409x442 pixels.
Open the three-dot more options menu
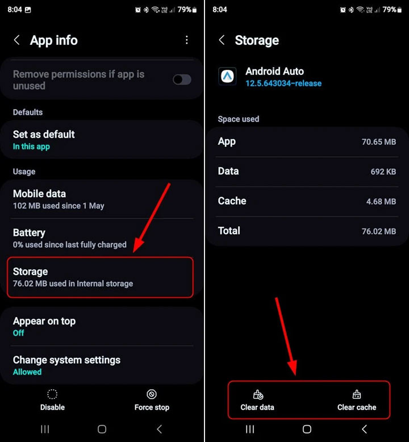point(187,40)
